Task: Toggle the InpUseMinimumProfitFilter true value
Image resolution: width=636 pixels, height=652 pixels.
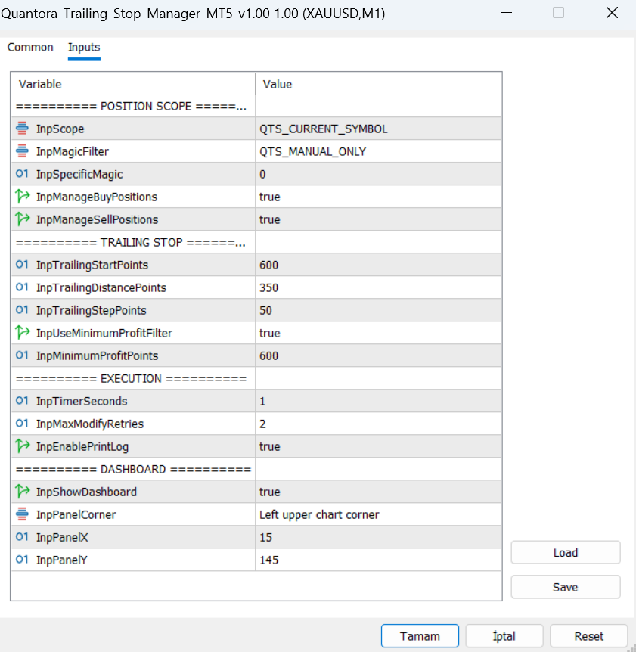Action: point(378,333)
